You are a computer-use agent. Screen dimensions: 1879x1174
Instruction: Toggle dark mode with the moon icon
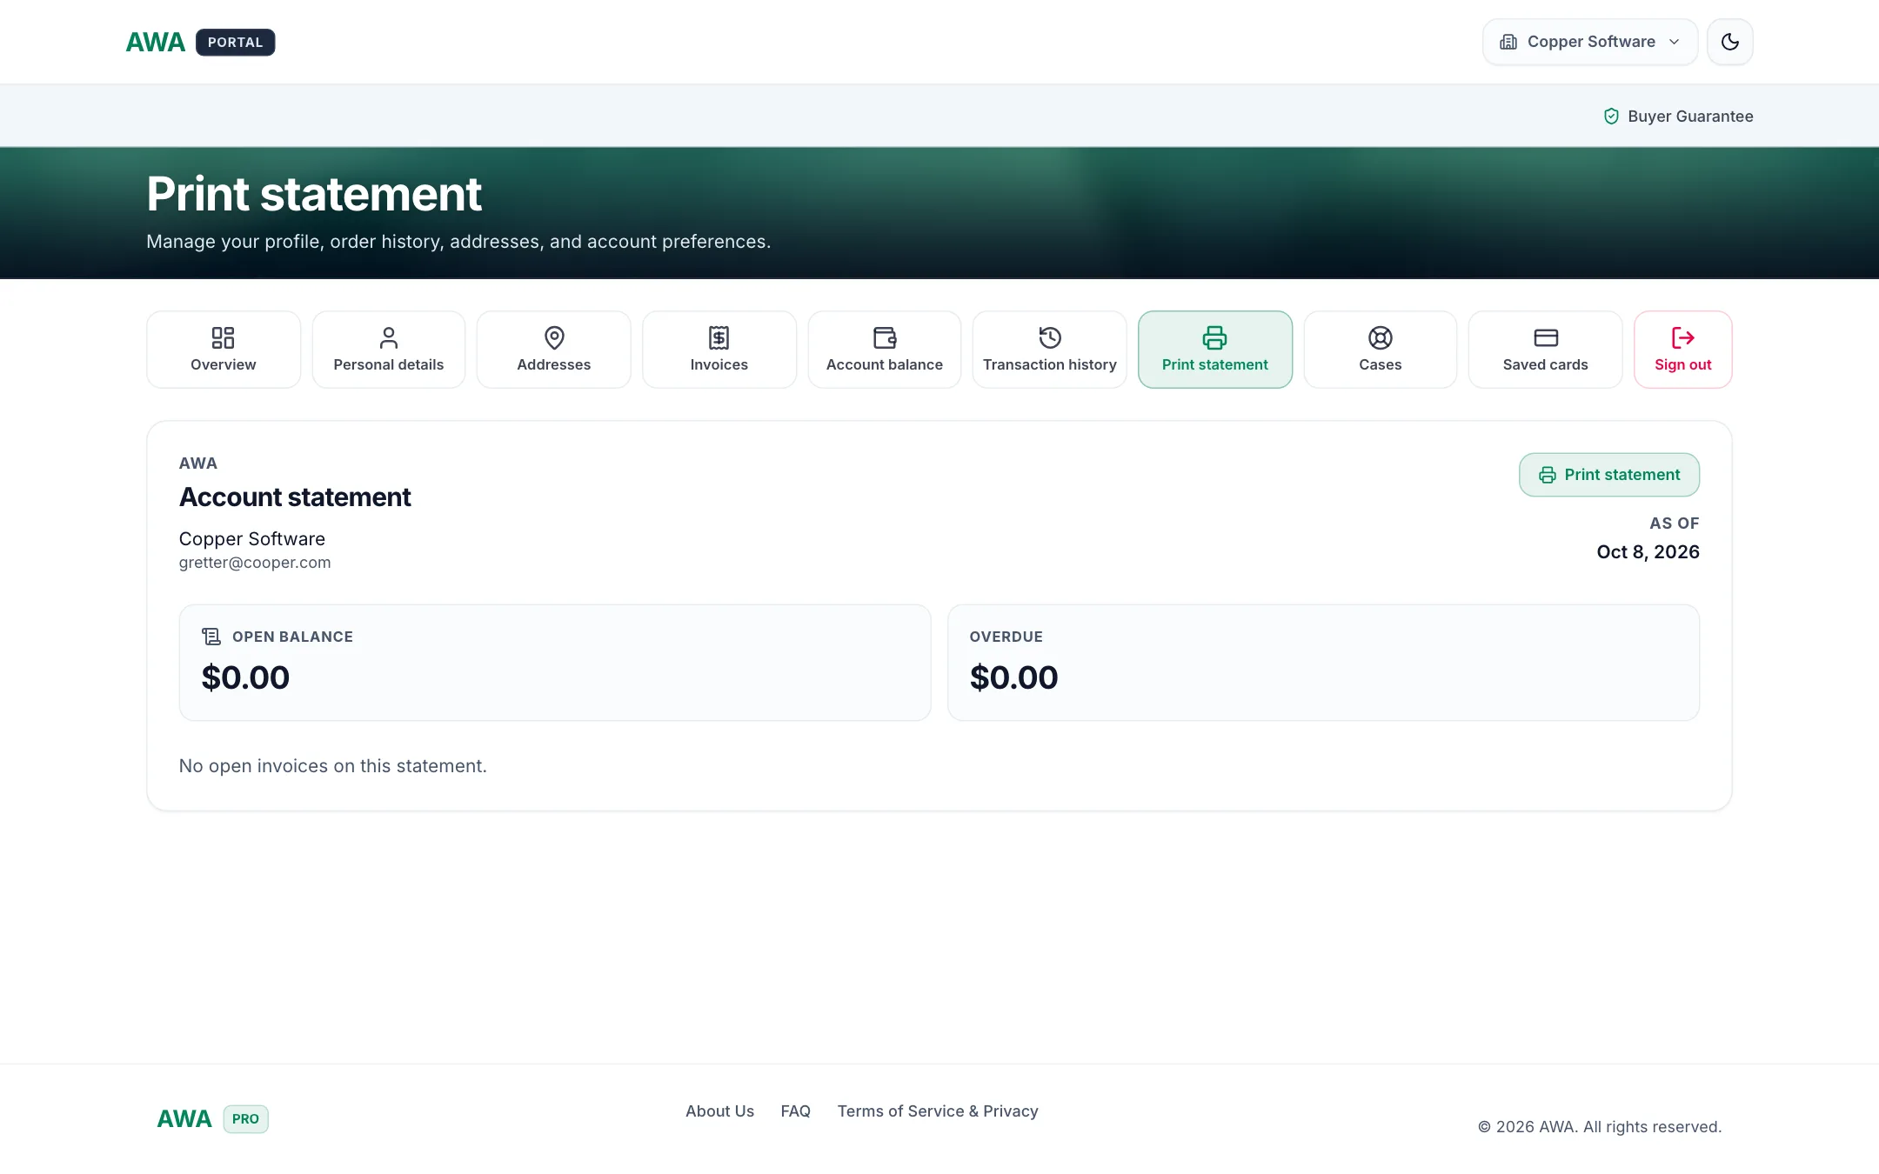pos(1729,42)
